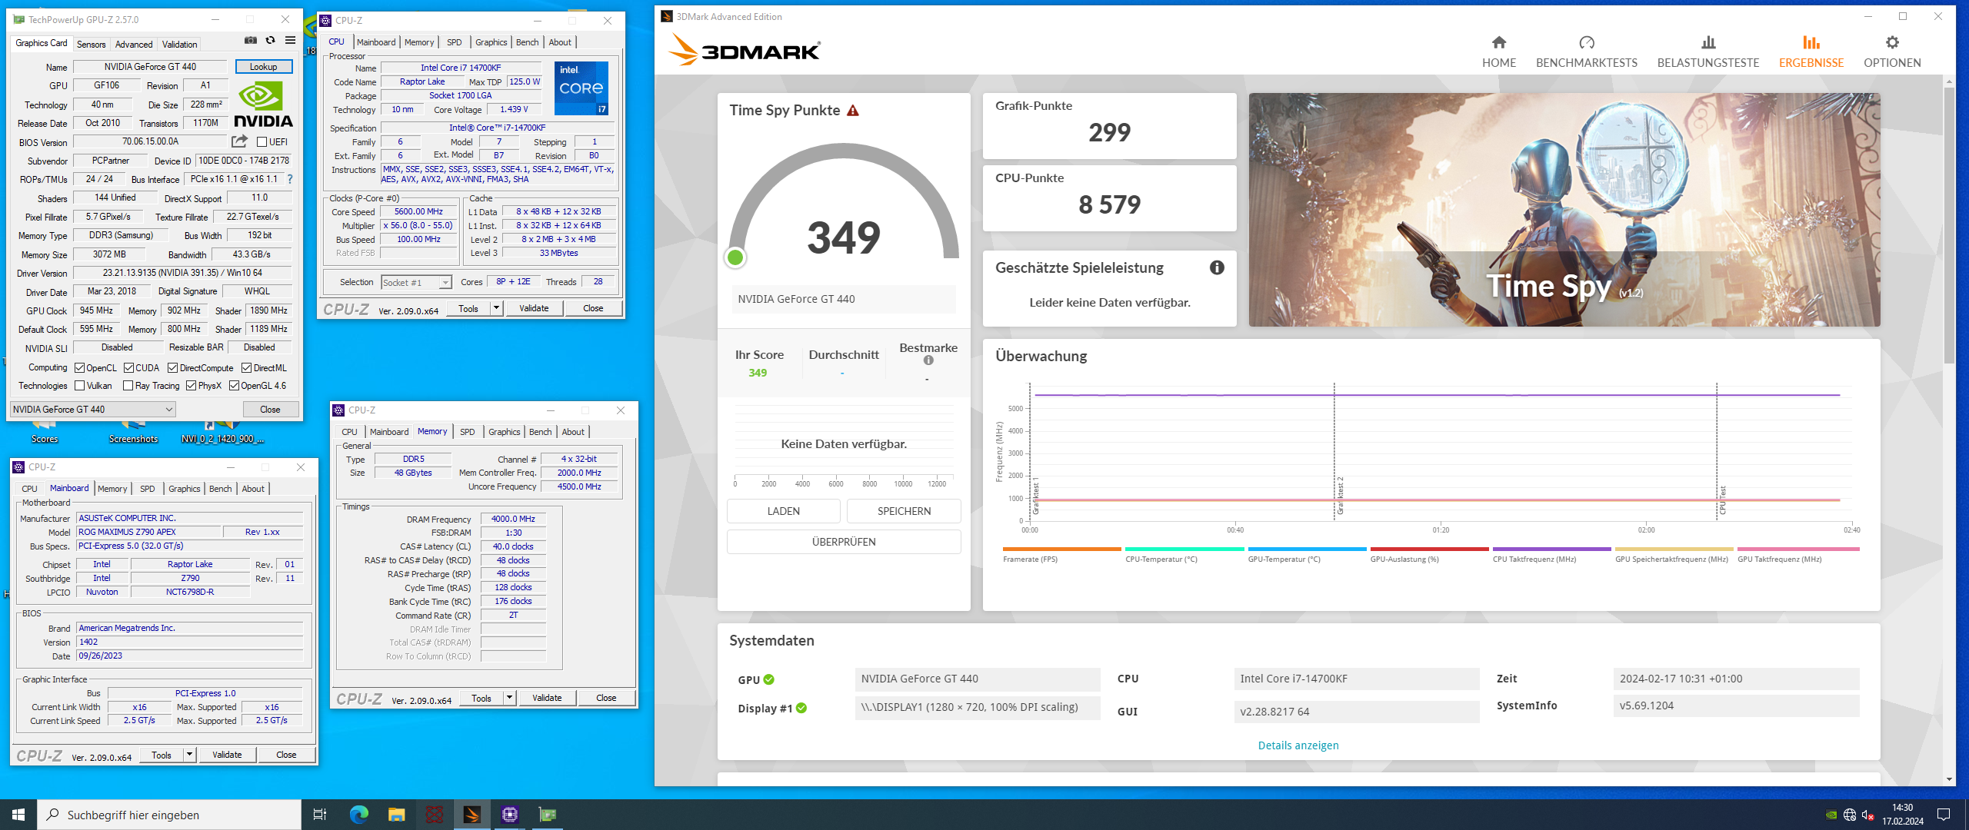The image size is (1969, 830).
Task: Open File Explorer from taskbar
Action: pyautogui.click(x=396, y=814)
